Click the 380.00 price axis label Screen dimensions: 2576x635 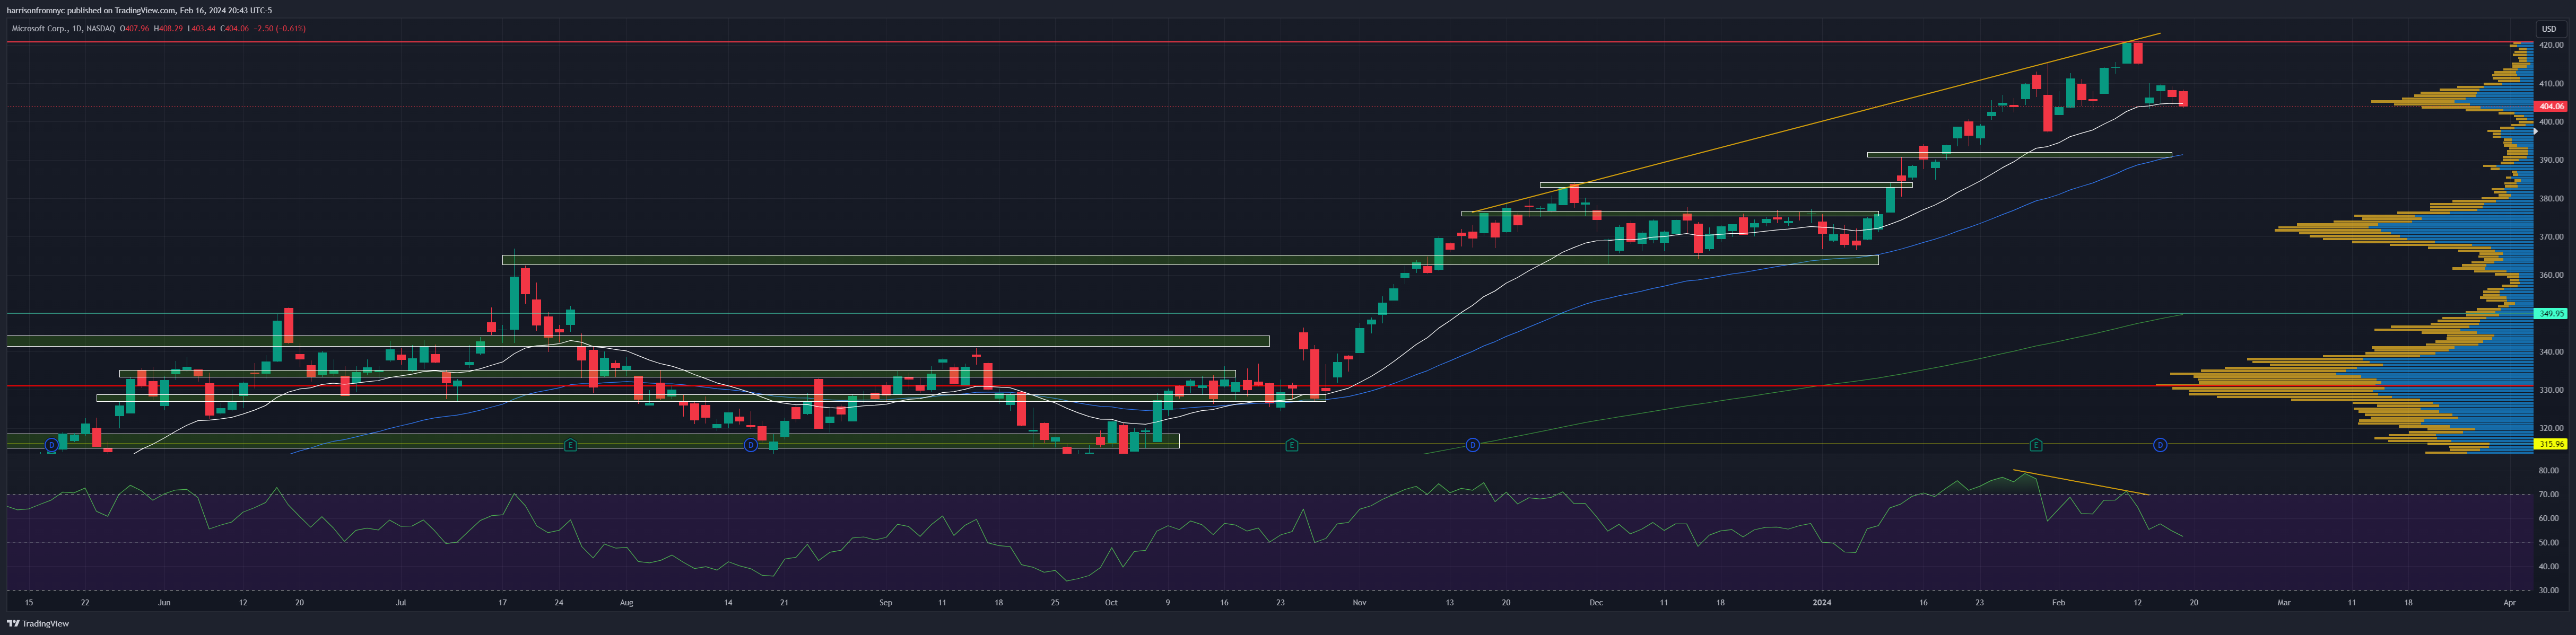click(x=2551, y=199)
